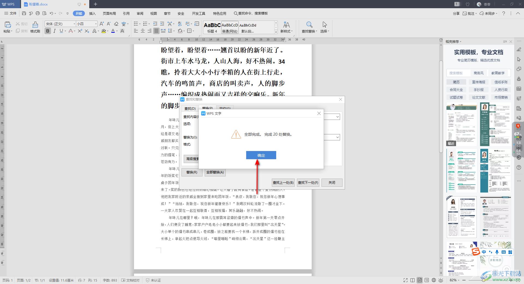Switch to web layout globe icon

tap(434, 280)
